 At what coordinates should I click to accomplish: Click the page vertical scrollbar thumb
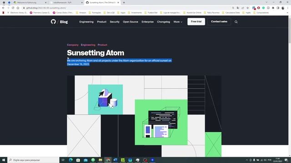click(290, 30)
